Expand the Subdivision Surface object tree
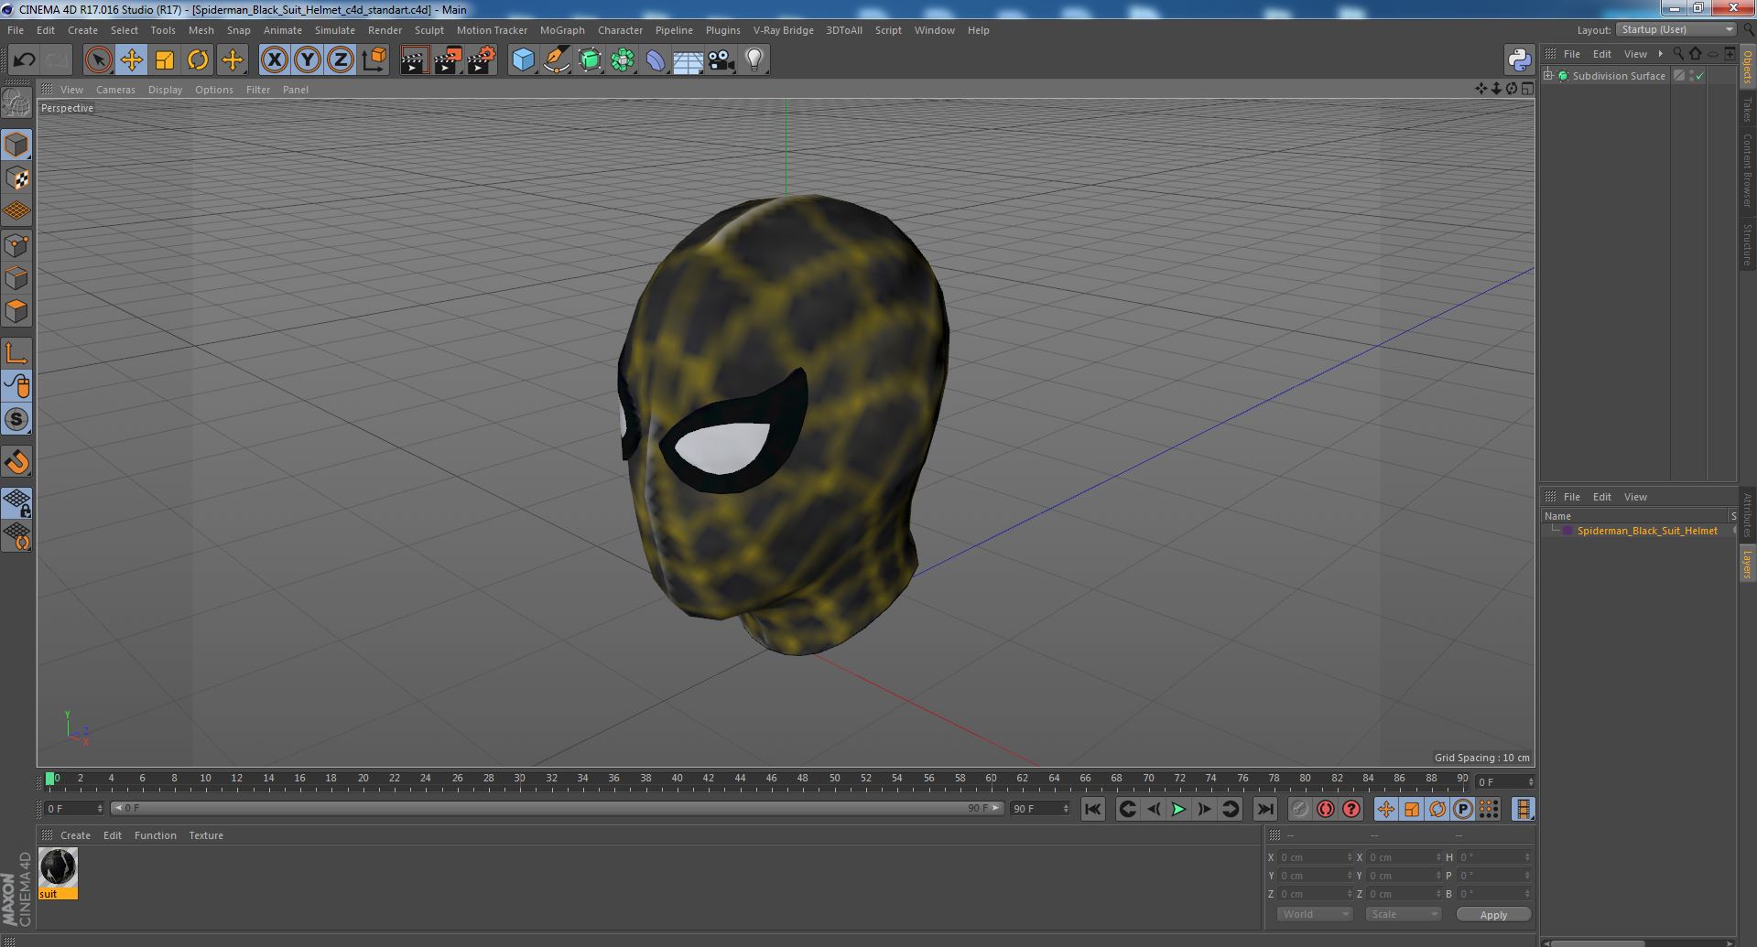Screen dimensions: 1757x947 (1548, 76)
